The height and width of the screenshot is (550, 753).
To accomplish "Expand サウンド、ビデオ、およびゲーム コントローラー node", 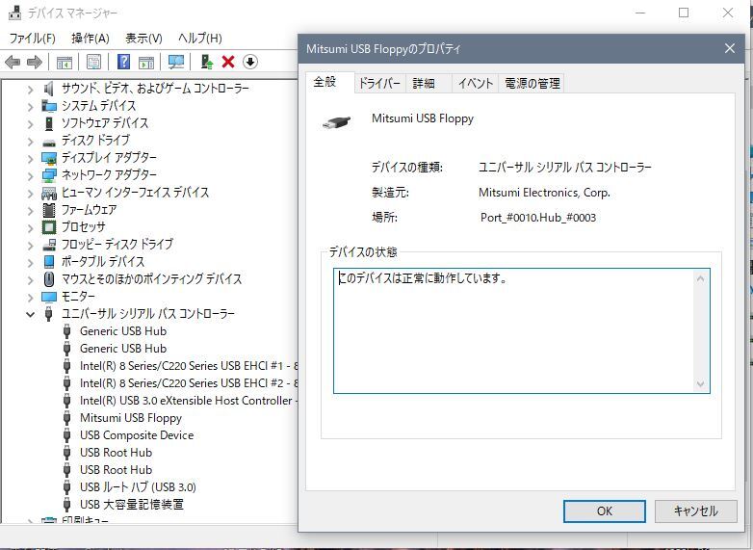I will coord(30,90).
